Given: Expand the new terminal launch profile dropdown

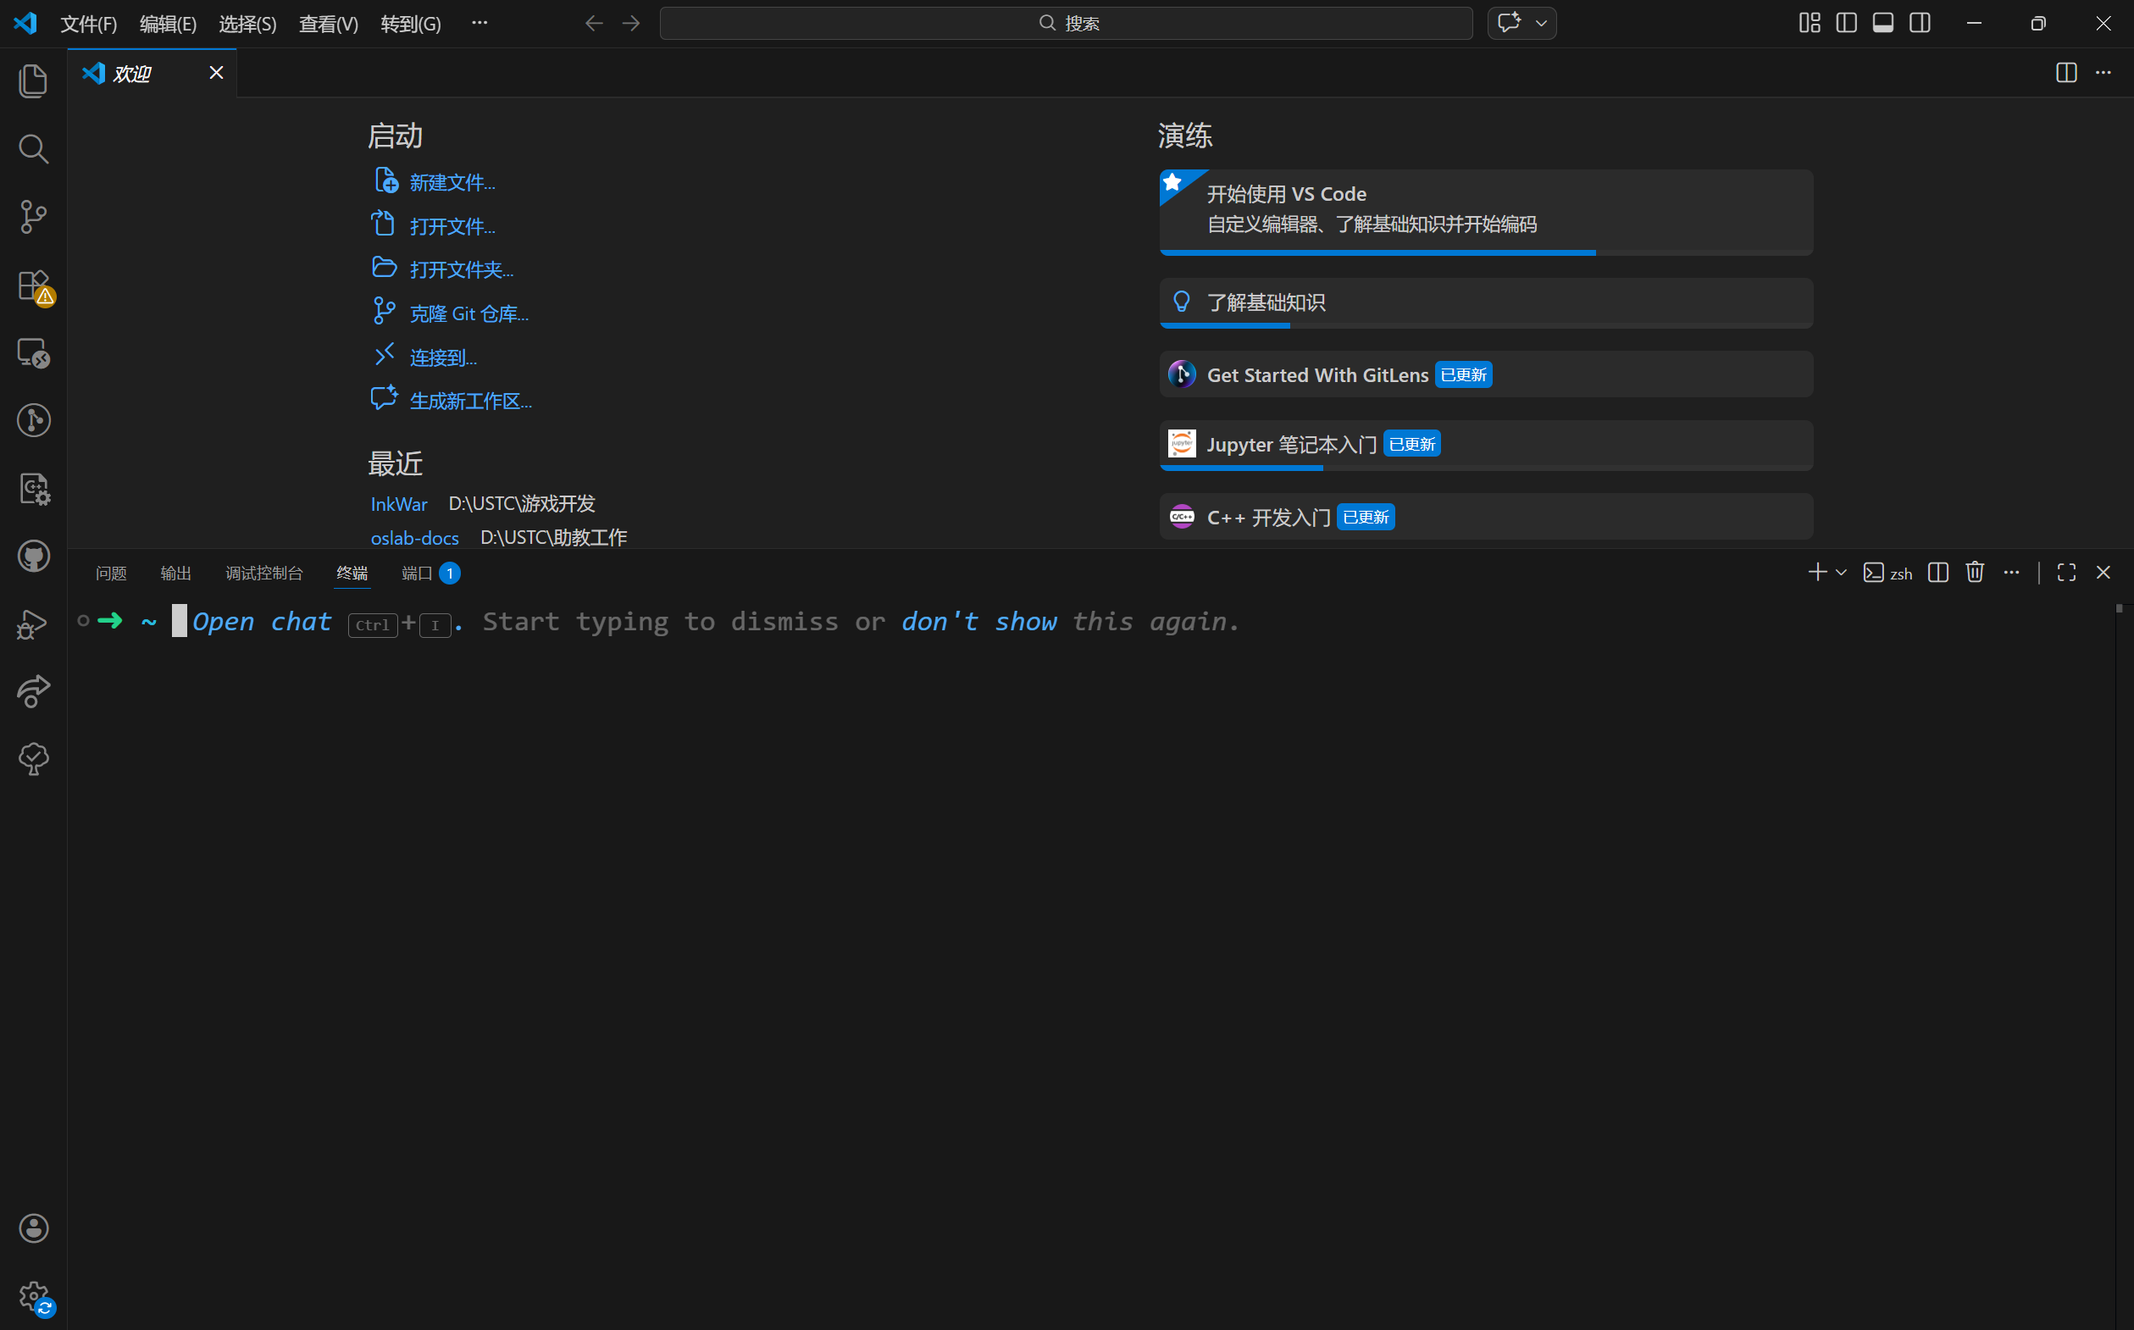Looking at the screenshot, I should (x=1841, y=573).
